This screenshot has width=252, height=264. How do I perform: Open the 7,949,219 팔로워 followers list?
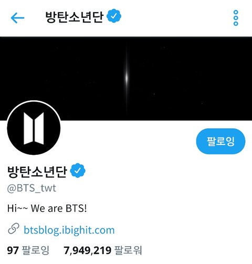(102, 250)
